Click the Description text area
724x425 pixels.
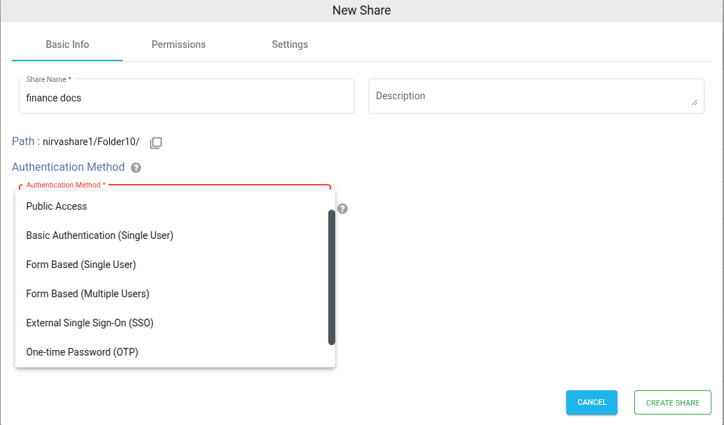click(536, 96)
